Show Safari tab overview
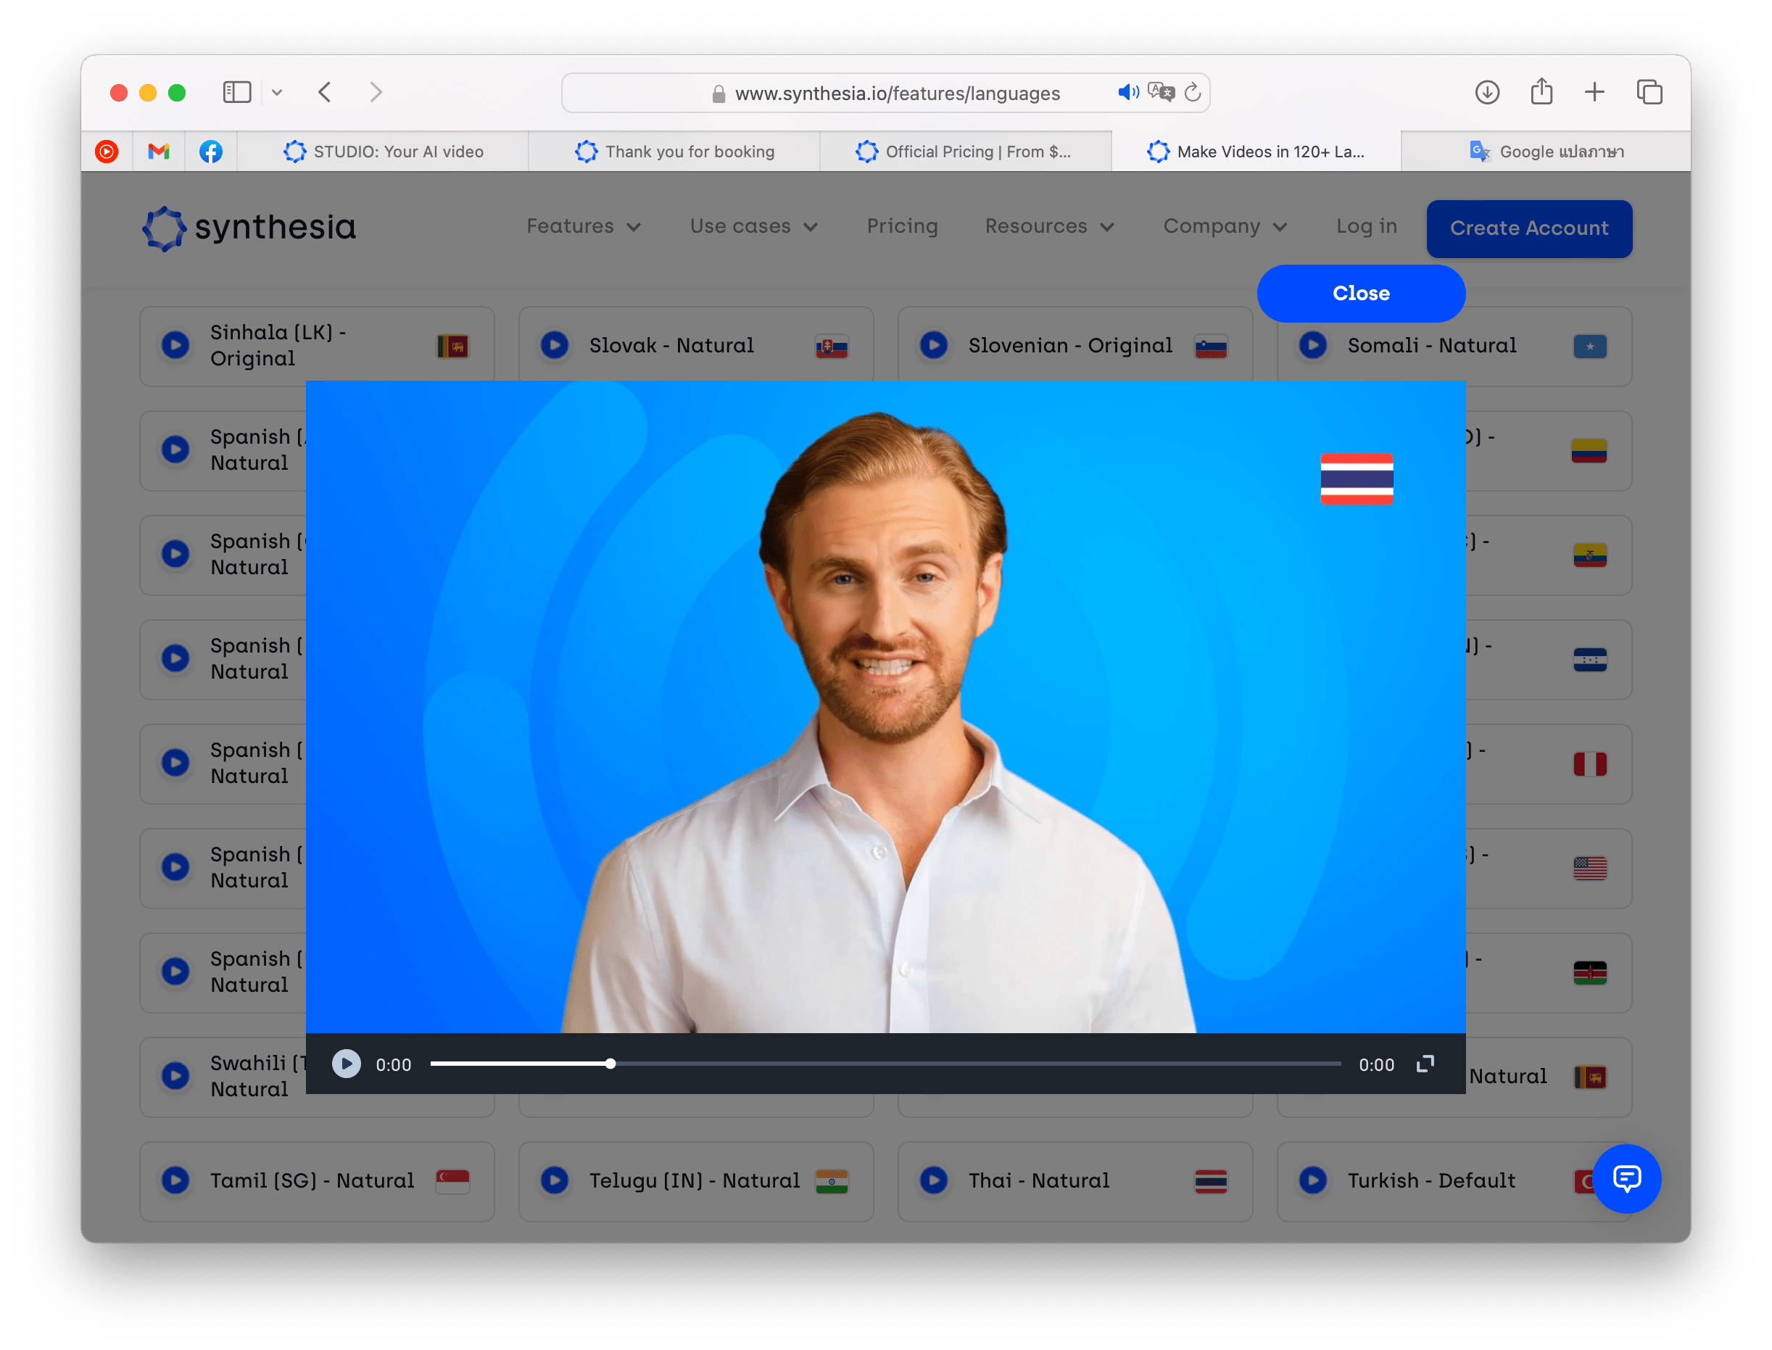The height and width of the screenshot is (1350, 1772). [1649, 92]
